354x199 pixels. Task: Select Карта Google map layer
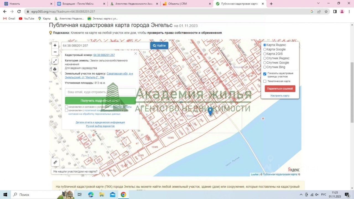[x=265, y=49]
